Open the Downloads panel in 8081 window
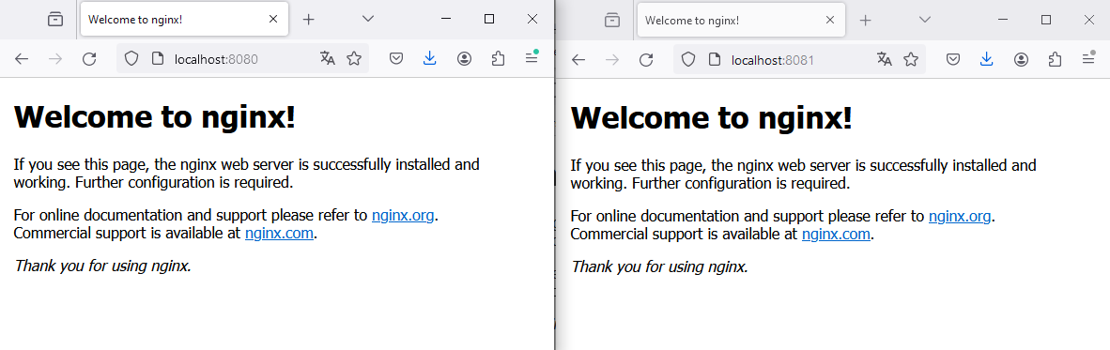Image resolution: width=1110 pixels, height=350 pixels. [x=987, y=59]
